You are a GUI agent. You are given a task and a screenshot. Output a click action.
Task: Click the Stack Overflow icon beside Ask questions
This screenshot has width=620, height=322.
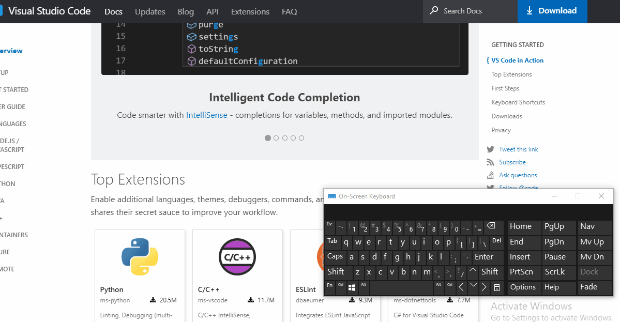point(489,175)
